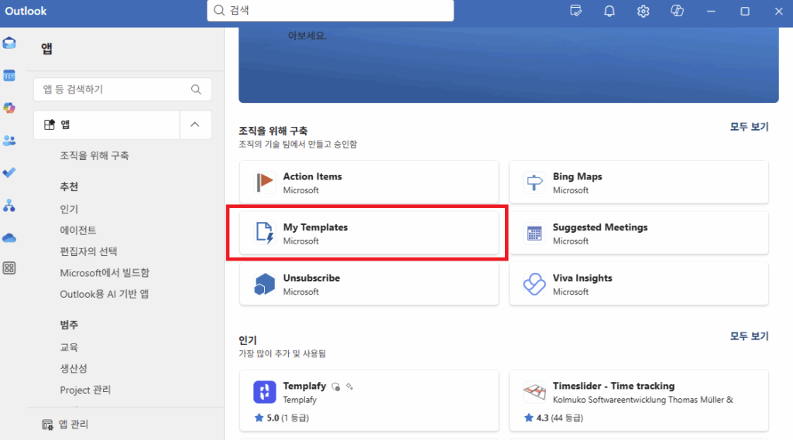Open the Suggested Meetings app card
Image resolution: width=793 pixels, height=440 pixels.
coord(639,233)
